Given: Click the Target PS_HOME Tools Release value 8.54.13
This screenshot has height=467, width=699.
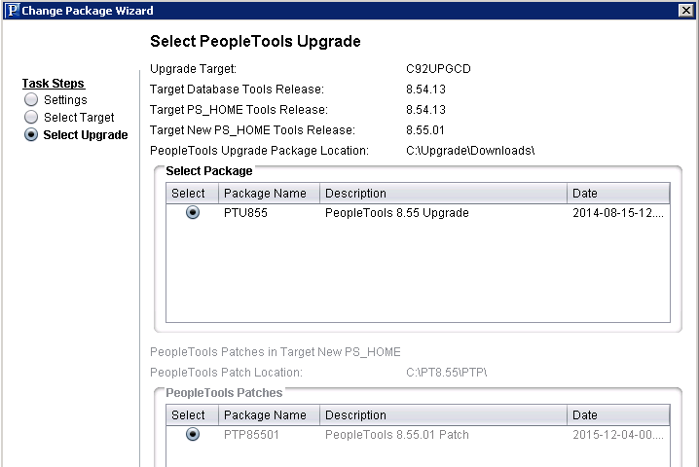Looking at the screenshot, I should 425,110.
